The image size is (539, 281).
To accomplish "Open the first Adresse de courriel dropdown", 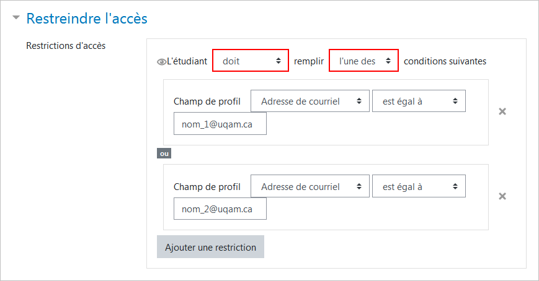I will [x=310, y=102].
